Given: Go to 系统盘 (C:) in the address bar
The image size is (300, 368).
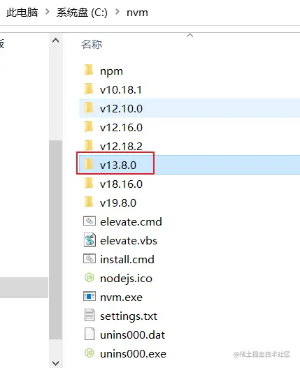Looking at the screenshot, I should (82, 13).
